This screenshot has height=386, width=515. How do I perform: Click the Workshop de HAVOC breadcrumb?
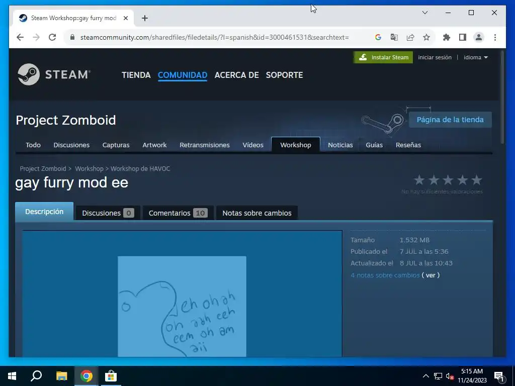(140, 169)
